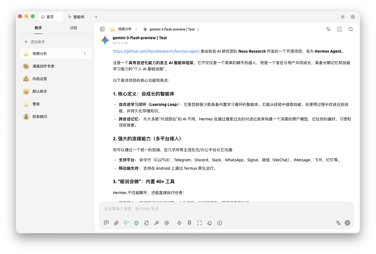
Task: Attach a file with the paperclip icon
Action: (x=116, y=223)
